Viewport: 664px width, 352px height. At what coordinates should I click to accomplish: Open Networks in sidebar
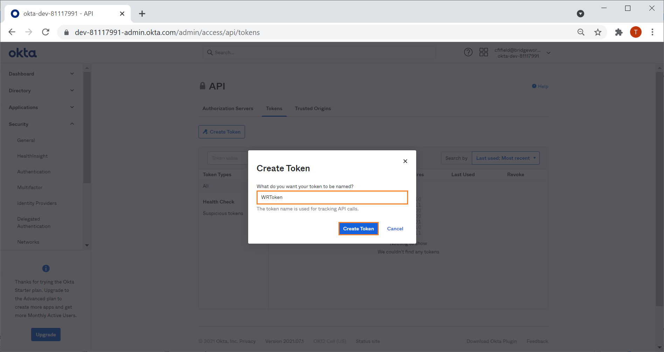click(28, 242)
